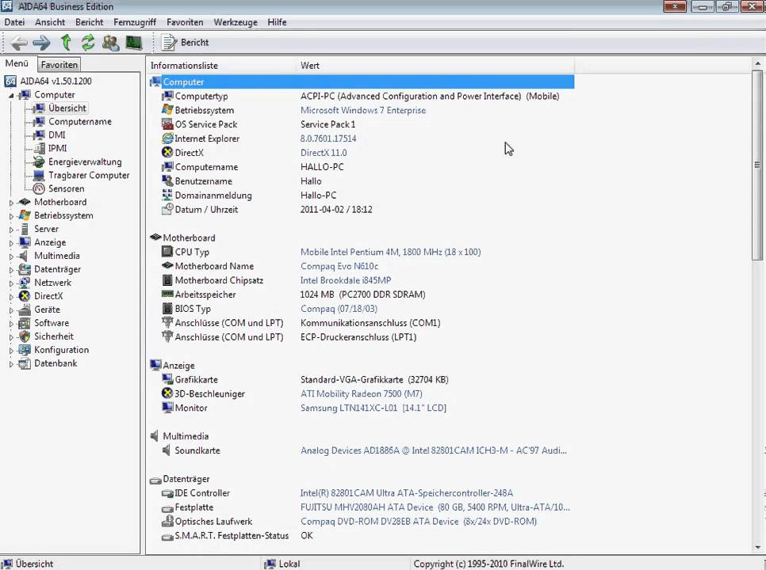Image resolution: width=766 pixels, height=570 pixels.
Task: Click the Motherboard chip icon in tree
Action: coord(25,202)
